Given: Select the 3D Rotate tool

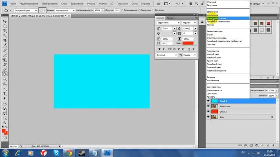Looking at the screenshot, I should (x=5, y=109).
